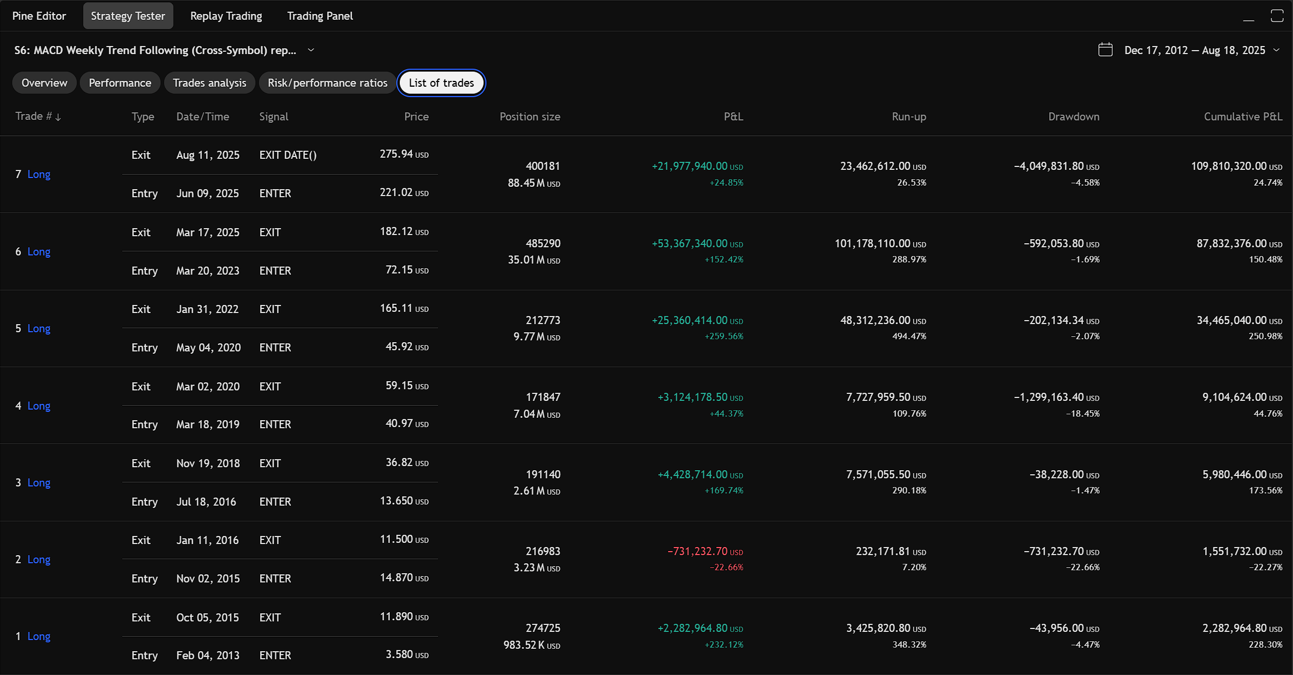Expand the strategy name dropdown
The height and width of the screenshot is (675, 1293).
tap(311, 50)
